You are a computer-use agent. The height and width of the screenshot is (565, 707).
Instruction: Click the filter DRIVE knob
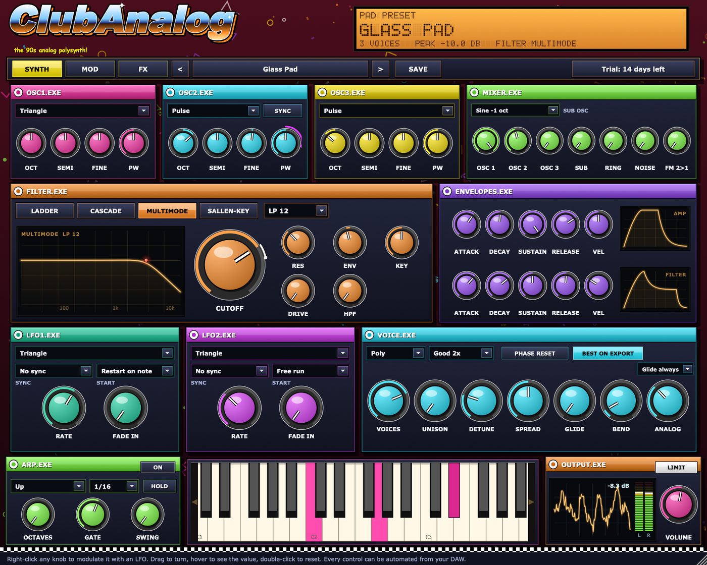298,290
